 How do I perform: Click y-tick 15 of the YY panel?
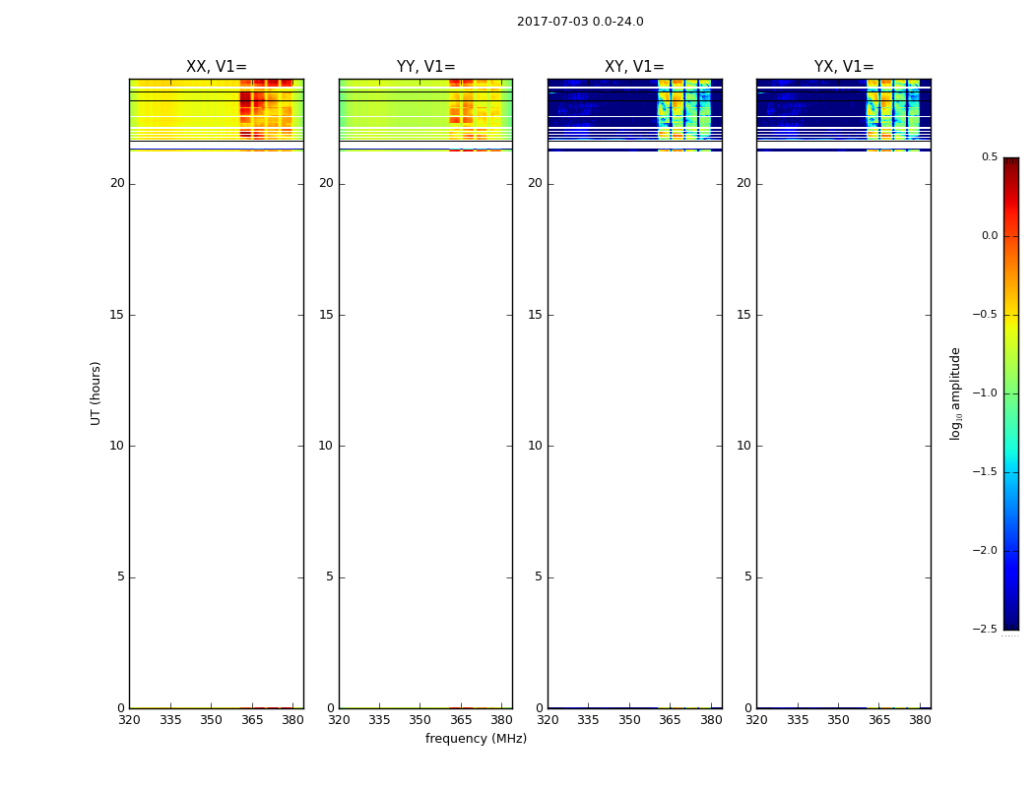pyautogui.click(x=326, y=315)
